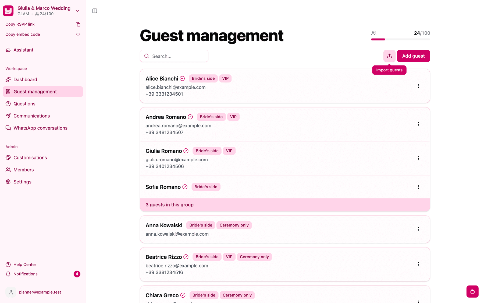Click planner@example.test account entry
Viewport: 484px width, 303px height.
point(43,292)
